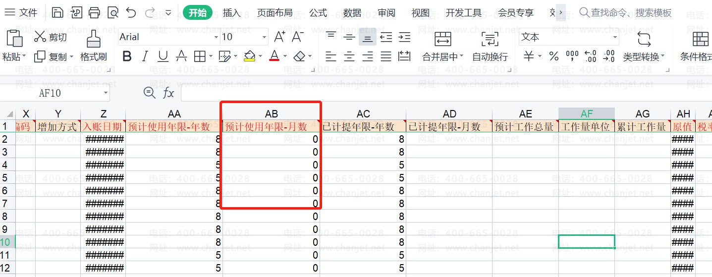Increase decimal places icon
The width and height of the screenshot is (712, 277).
(591, 56)
